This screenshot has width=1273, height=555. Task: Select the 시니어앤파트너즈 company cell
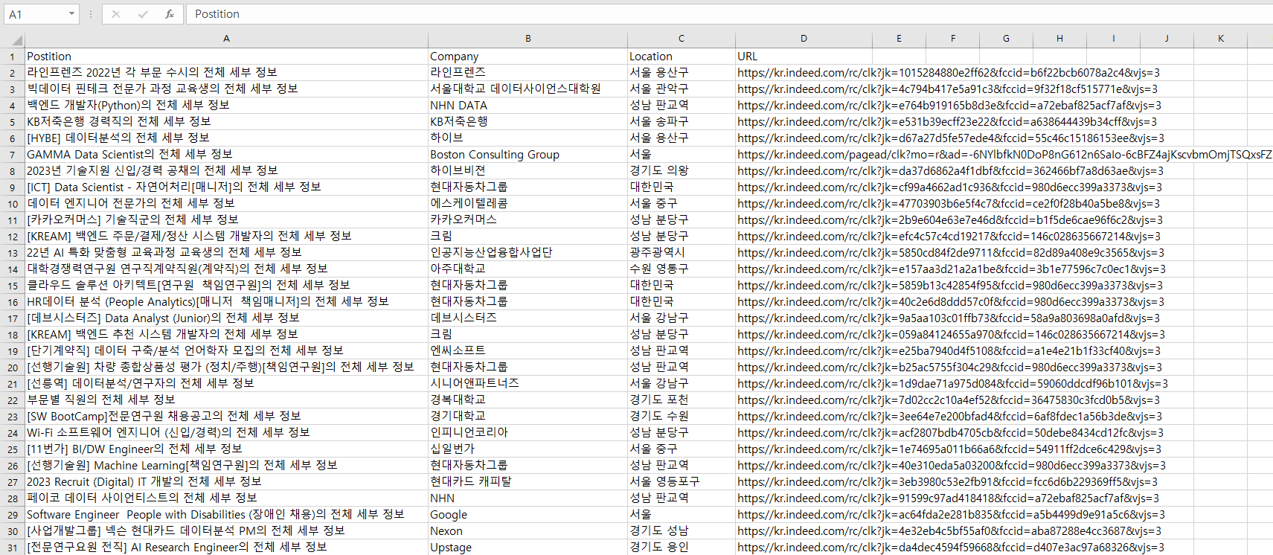click(528, 384)
